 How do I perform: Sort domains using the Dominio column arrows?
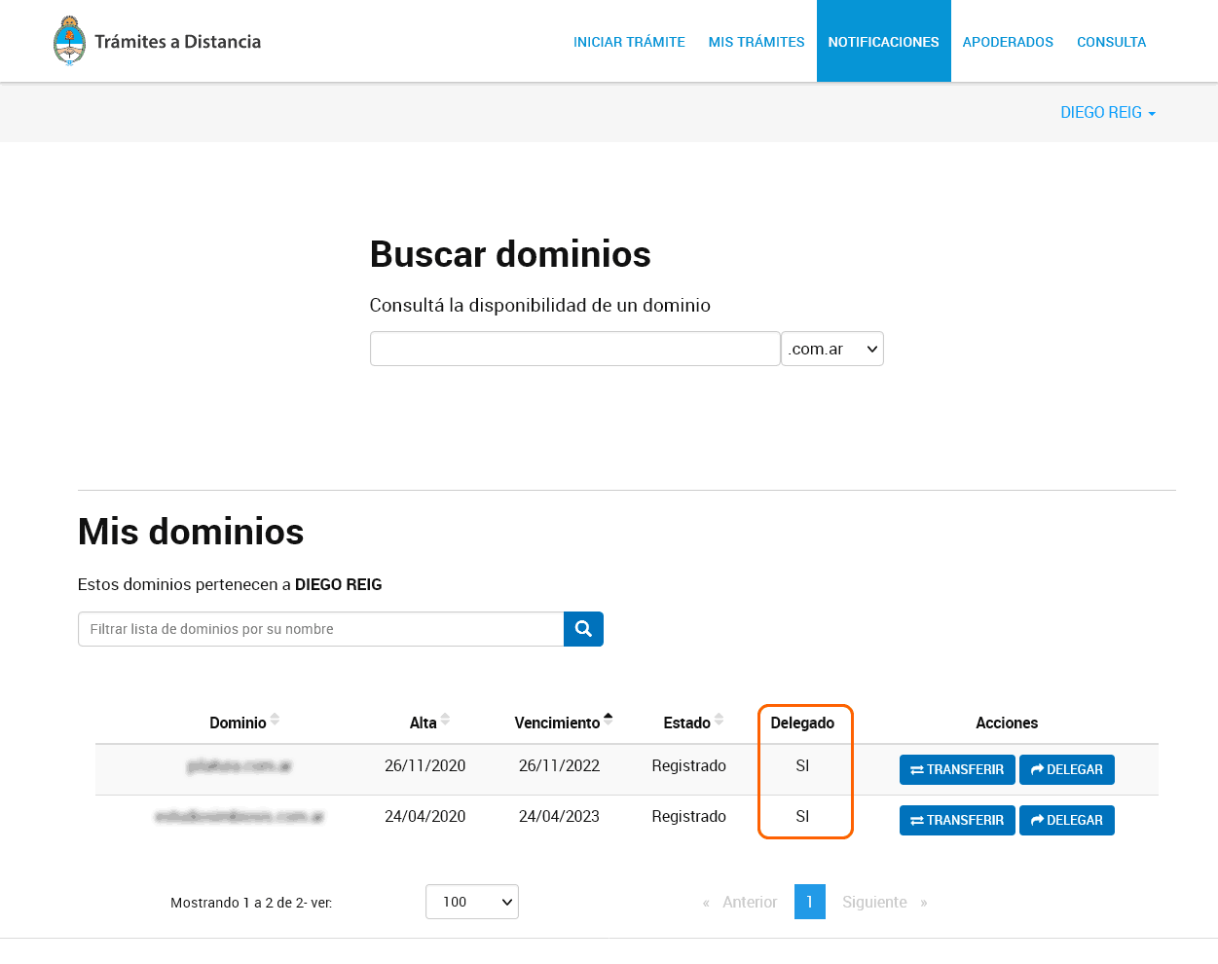coord(276,721)
